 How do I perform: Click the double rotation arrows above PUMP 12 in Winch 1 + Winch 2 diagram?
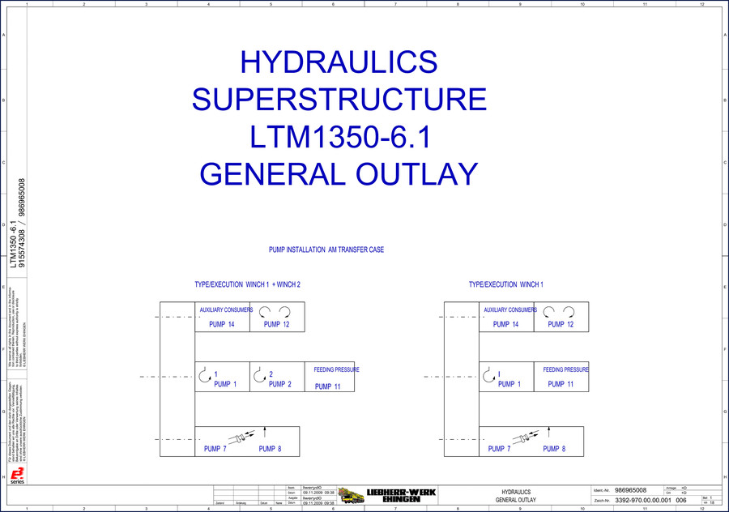point(275,312)
